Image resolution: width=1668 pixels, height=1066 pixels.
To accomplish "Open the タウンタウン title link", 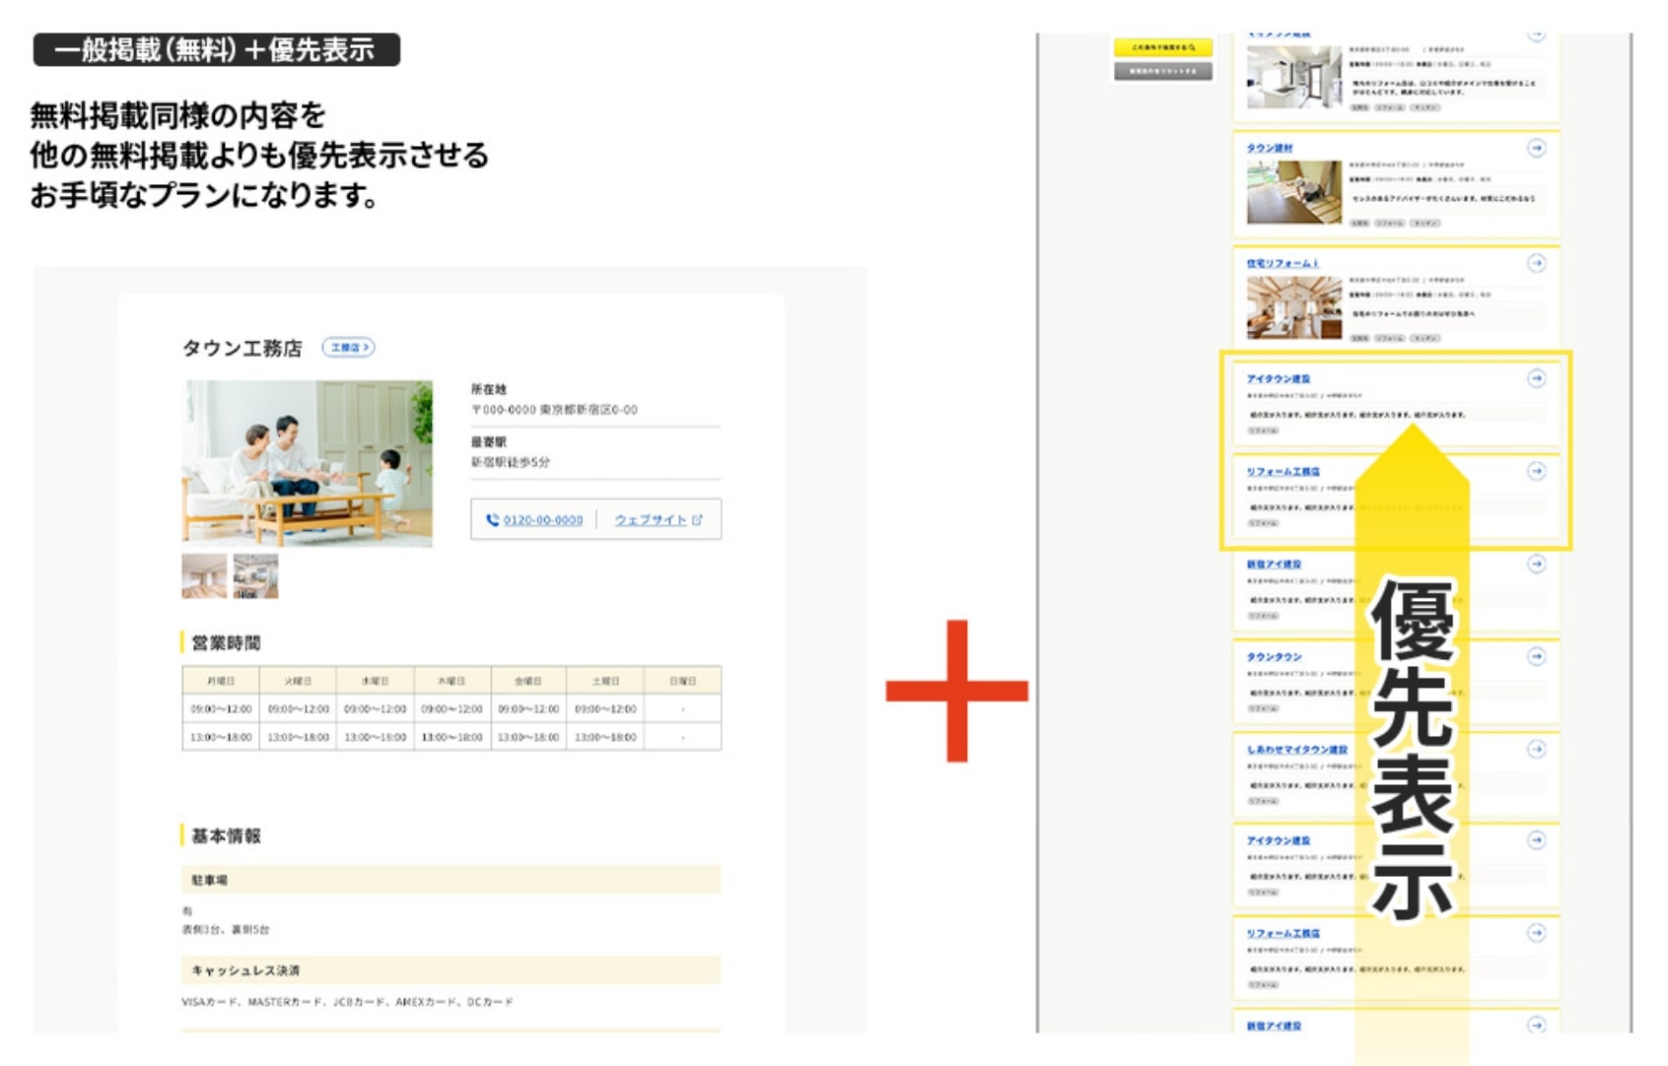I will (x=1274, y=657).
